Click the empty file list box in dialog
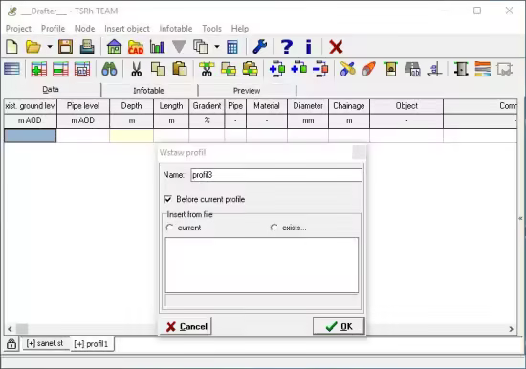 pos(262,265)
